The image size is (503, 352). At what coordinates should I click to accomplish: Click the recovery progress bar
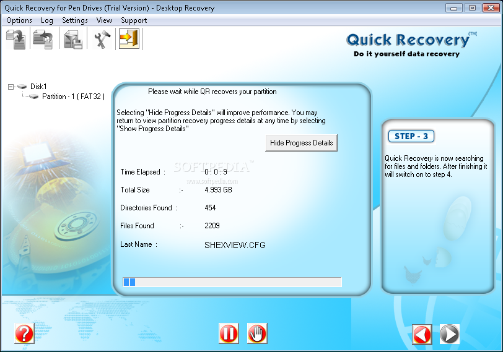coord(232,282)
